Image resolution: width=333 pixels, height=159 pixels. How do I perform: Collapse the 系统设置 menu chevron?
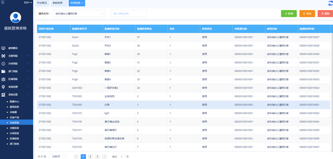[29, 94]
